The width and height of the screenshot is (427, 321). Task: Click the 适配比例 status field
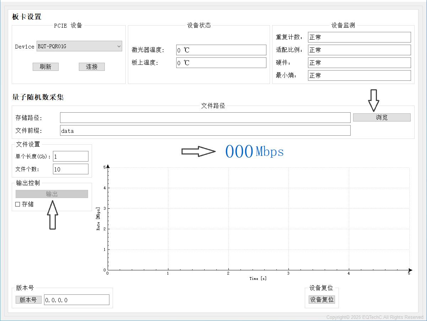click(x=359, y=50)
